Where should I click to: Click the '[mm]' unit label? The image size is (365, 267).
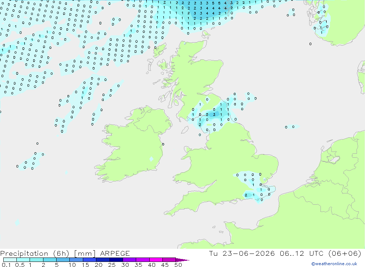click(x=85, y=254)
